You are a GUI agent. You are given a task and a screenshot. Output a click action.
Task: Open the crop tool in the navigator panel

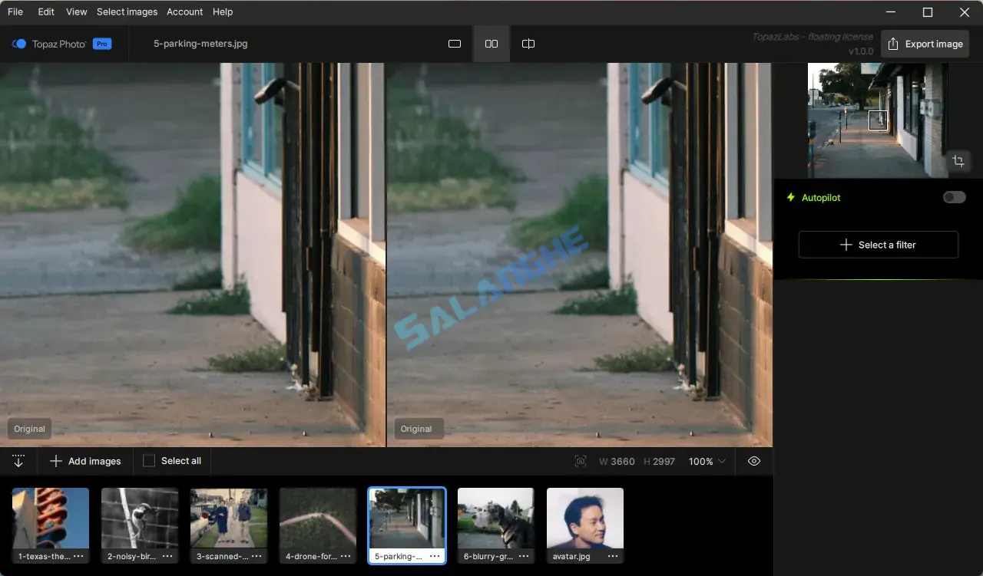(958, 161)
